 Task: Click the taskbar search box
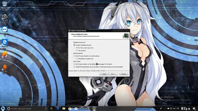tap(27, 109)
